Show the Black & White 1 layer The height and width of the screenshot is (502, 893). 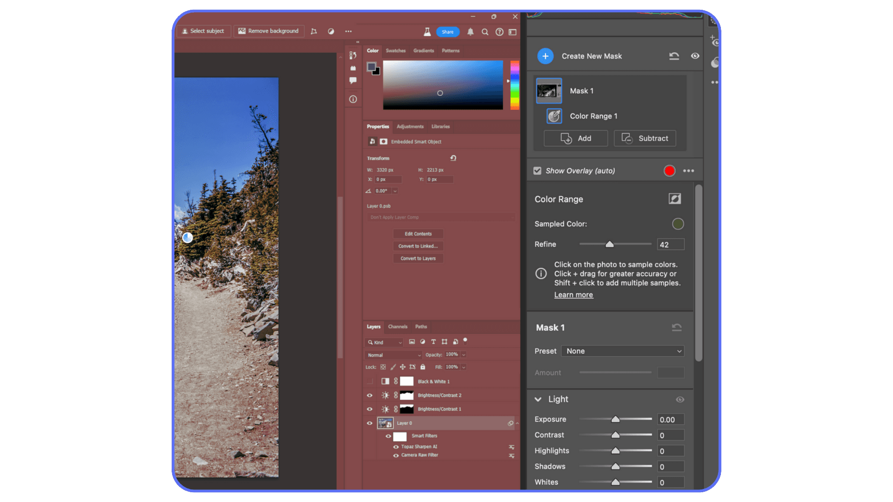point(370,381)
